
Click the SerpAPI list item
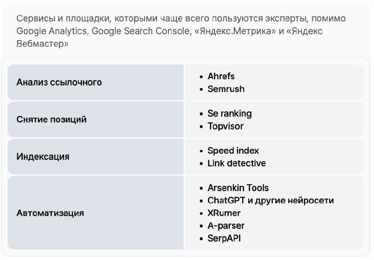224,238
